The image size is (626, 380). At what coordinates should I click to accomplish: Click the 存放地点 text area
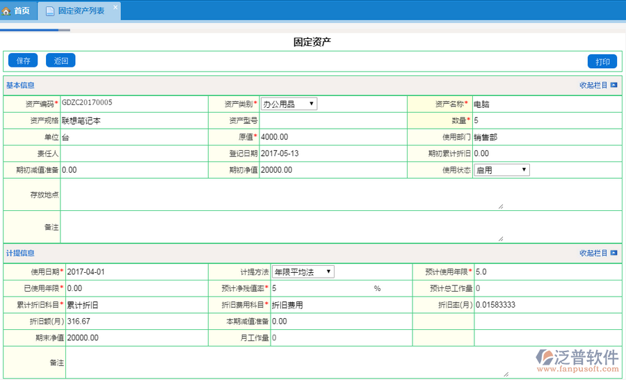(x=282, y=195)
